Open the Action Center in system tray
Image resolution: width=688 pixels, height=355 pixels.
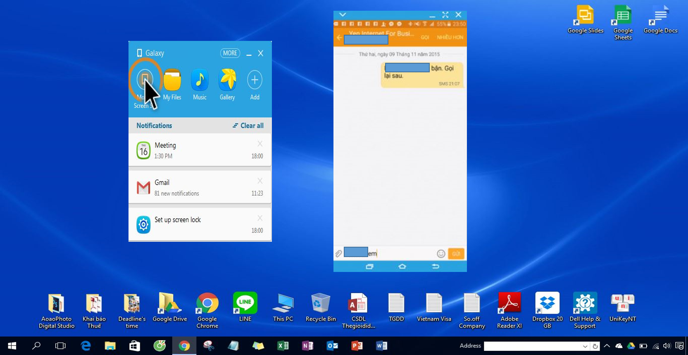(679, 346)
